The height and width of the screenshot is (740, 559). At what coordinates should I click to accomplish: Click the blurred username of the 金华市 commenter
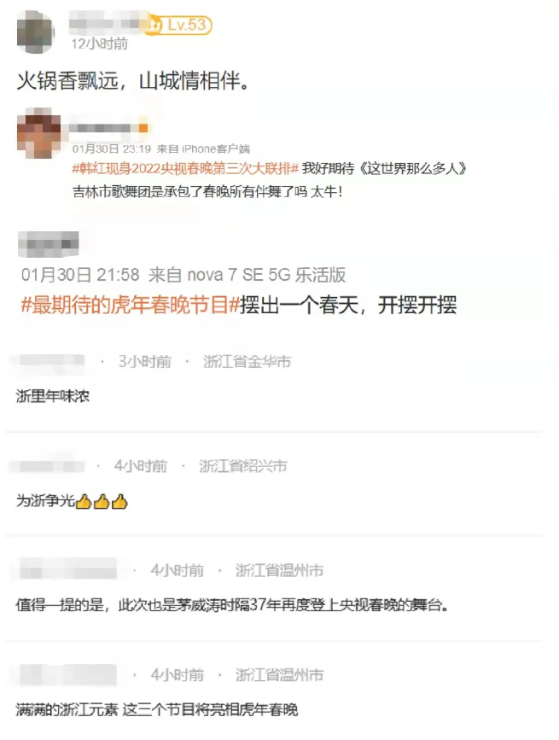[x=49, y=362]
